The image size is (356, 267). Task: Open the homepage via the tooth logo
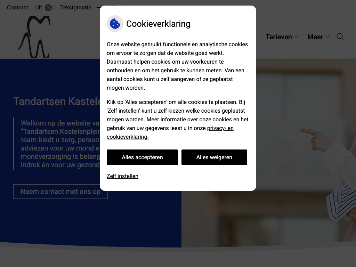tap(34, 37)
